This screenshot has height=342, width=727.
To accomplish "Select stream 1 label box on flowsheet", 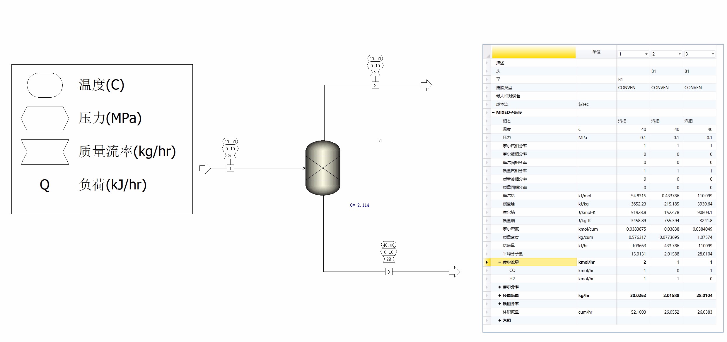I will tap(230, 168).
